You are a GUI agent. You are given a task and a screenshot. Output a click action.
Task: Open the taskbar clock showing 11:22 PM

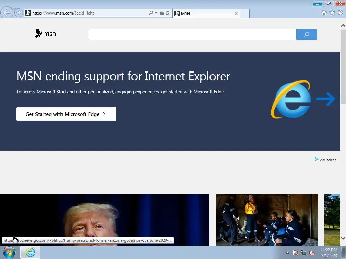point(329,253)
